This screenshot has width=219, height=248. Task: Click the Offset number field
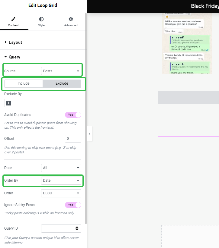pyautogui.click(x=73, y=139)
